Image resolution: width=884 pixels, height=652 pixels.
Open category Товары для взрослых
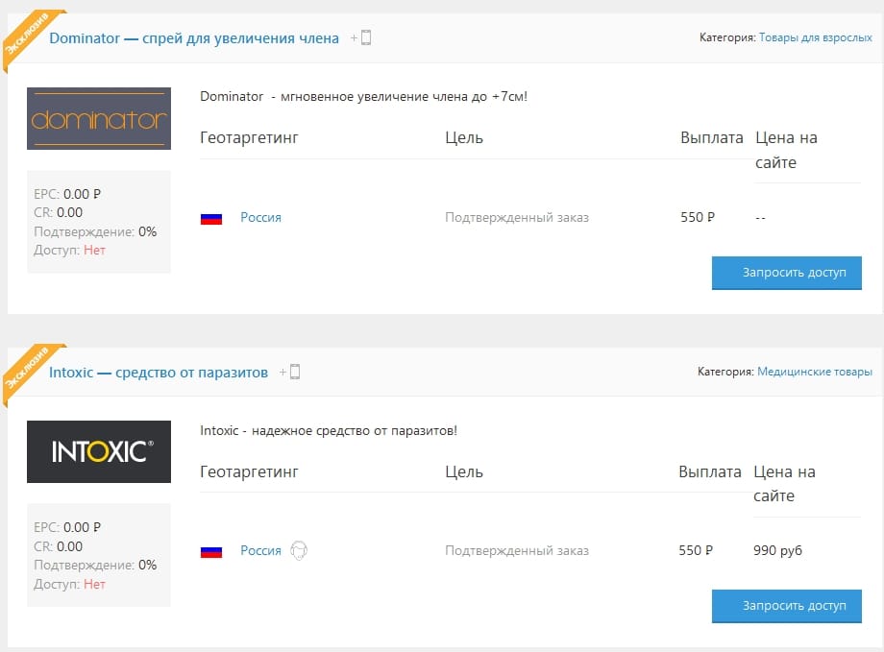point(815,37)
